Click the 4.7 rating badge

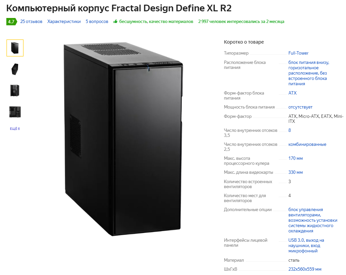11,22
